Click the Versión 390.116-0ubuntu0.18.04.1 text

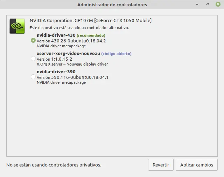[72, 77]
